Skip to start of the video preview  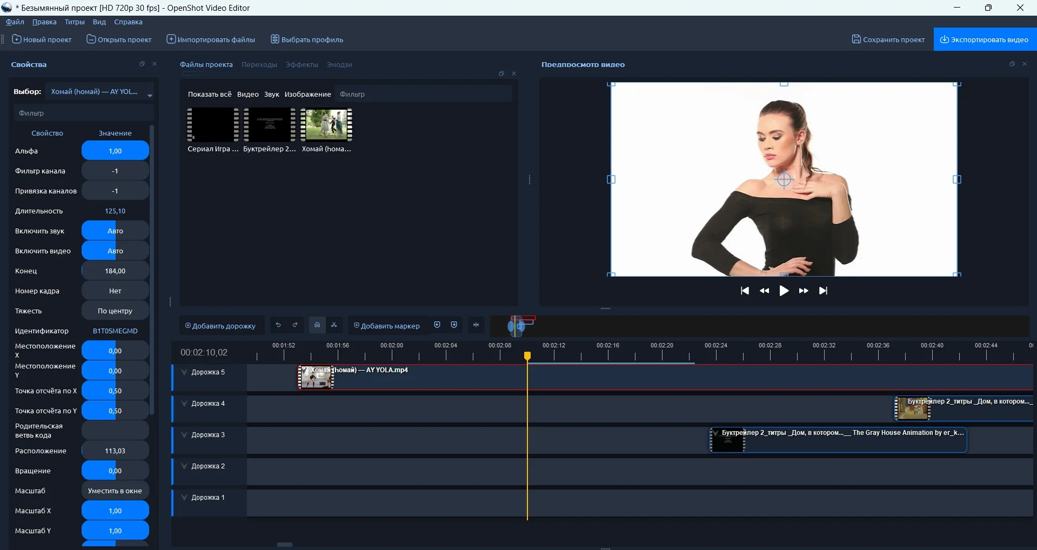[745, 291]
